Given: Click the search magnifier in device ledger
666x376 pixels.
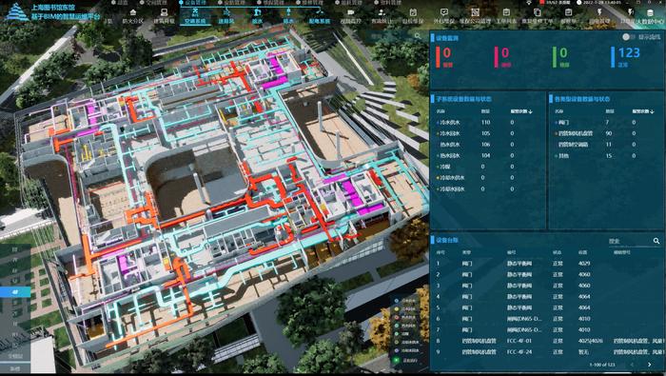Looking at the screenshot, I should coord(656,241).
